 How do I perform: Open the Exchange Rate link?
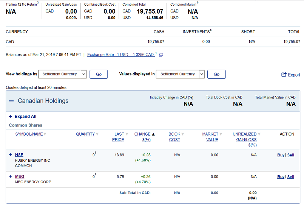(x=120, y=55)
